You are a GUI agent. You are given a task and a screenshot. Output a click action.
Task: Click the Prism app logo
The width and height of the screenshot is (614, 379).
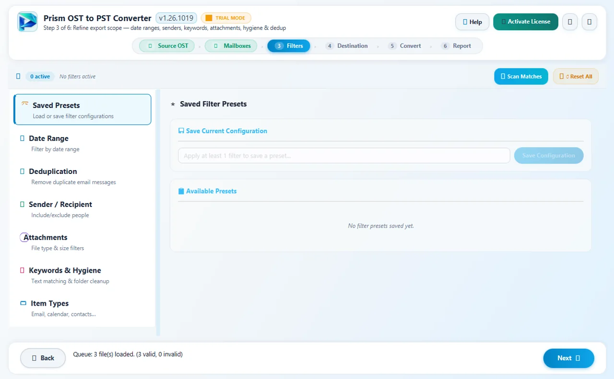(27, 22)
